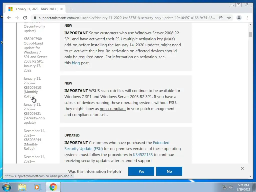Share this page icon in address bar

tap(221, 18)
